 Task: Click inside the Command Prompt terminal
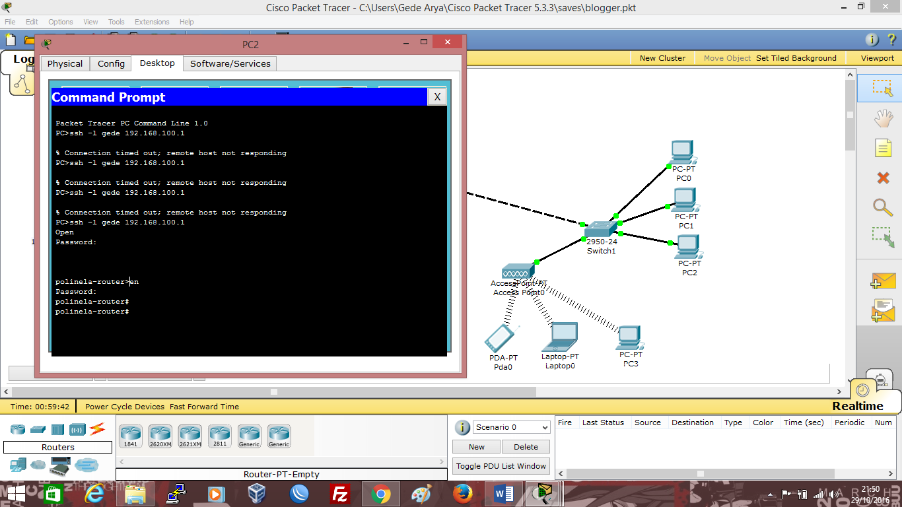(x=249, y=231)
